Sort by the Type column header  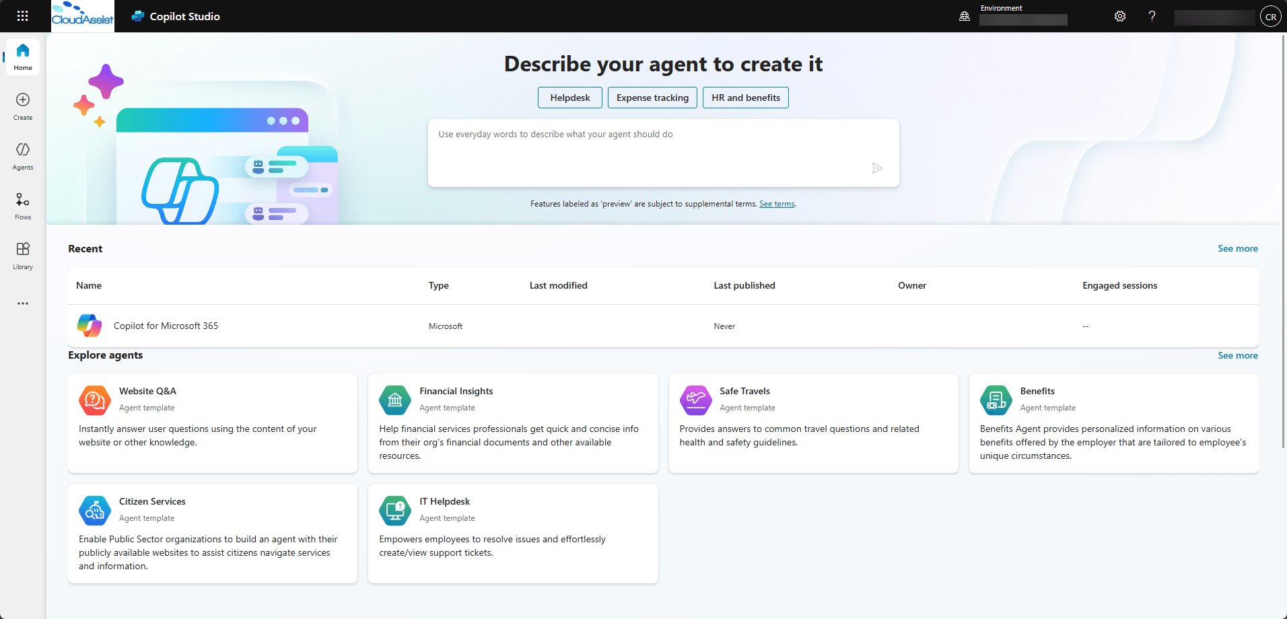438,285
